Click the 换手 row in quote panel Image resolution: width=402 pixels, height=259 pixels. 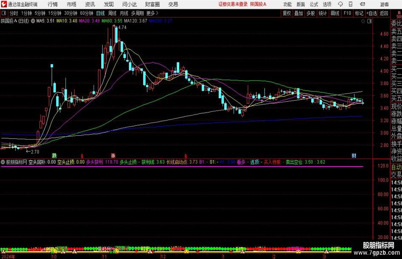[x=396, y=144]
